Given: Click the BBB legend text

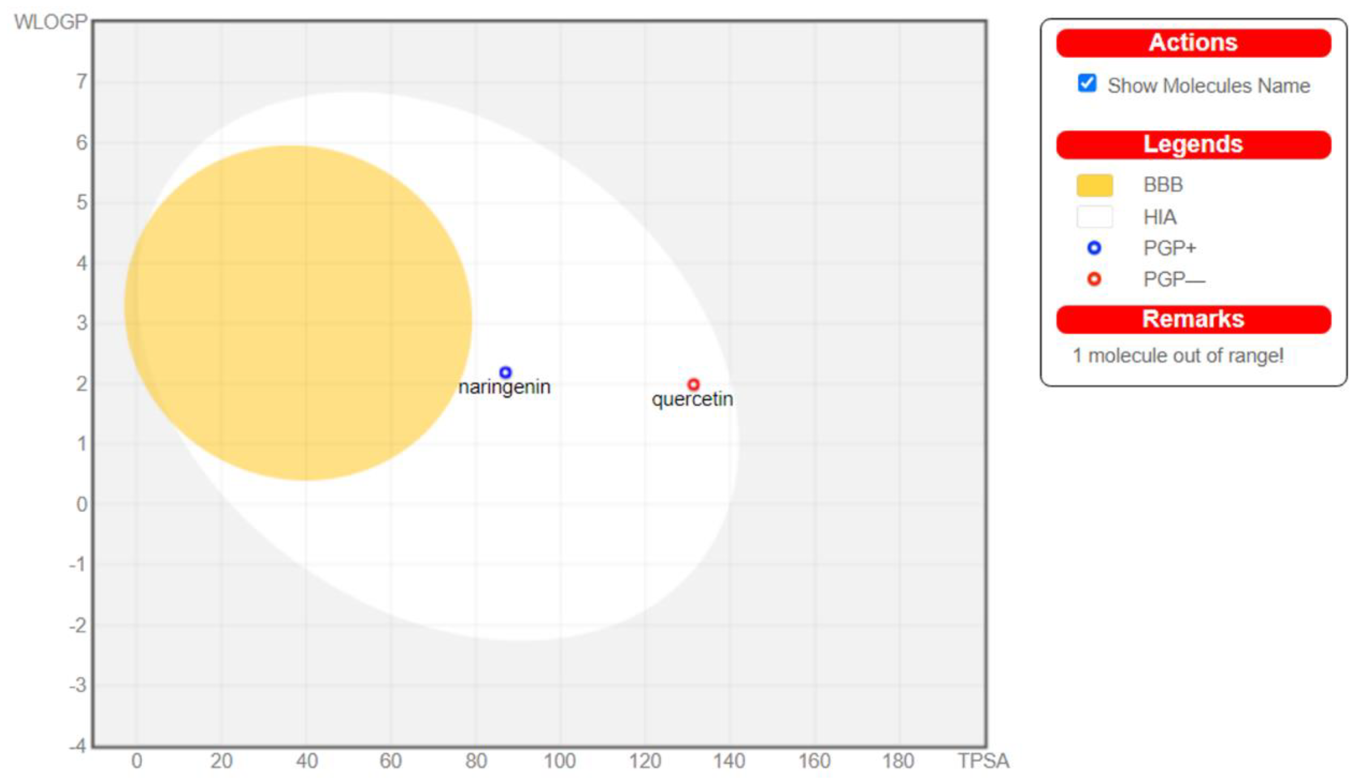Looking at the screenshot, I should 1163,185.
